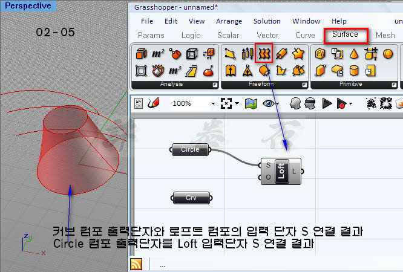Open the Edit menu
The height and width of the screenshot is (272, 403).
[171, 21]
